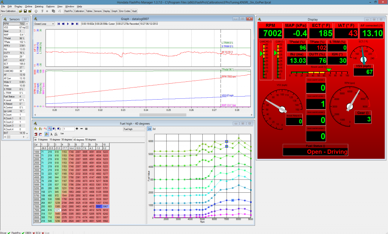
Task: Select the red fuel 1 table icon
Action: pyautogui.click(x=45, y=129)
